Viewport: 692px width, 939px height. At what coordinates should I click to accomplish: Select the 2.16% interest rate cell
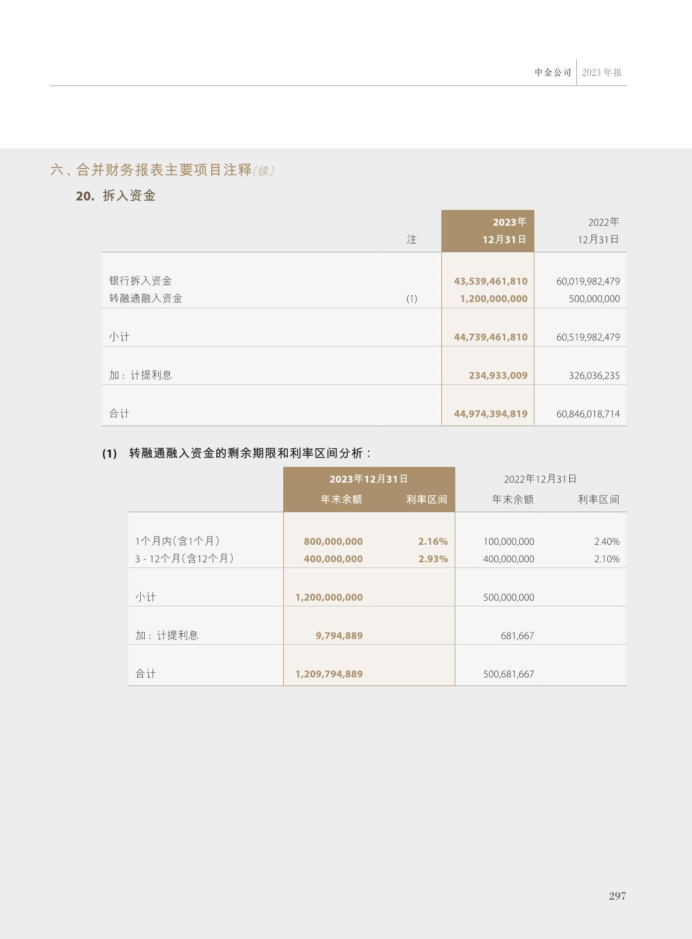point(433,541)
